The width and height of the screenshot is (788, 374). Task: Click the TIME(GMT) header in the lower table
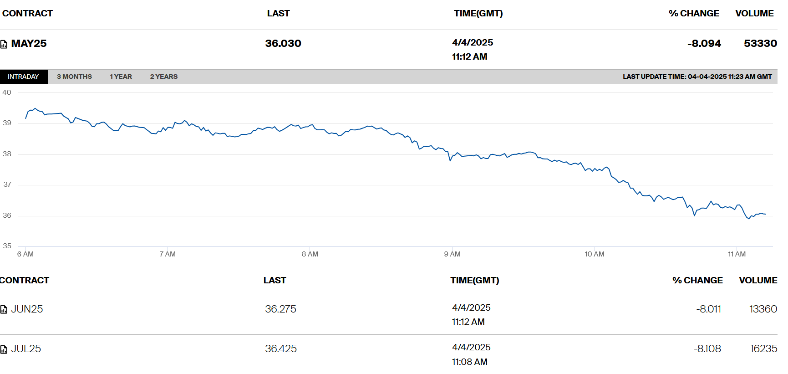(474, 280)
